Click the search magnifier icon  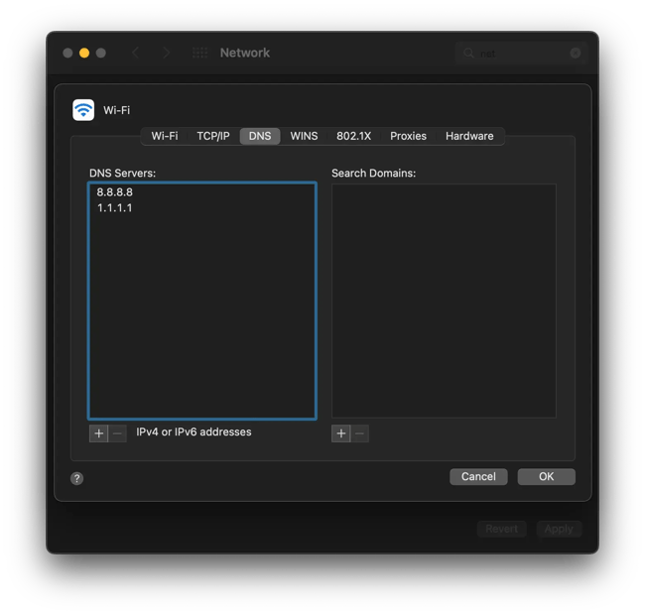(468, 53)
